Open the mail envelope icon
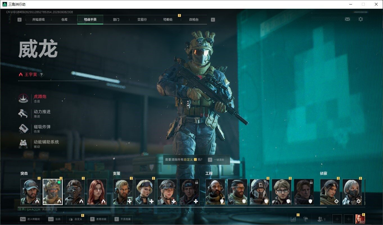 tap(347, 19)
